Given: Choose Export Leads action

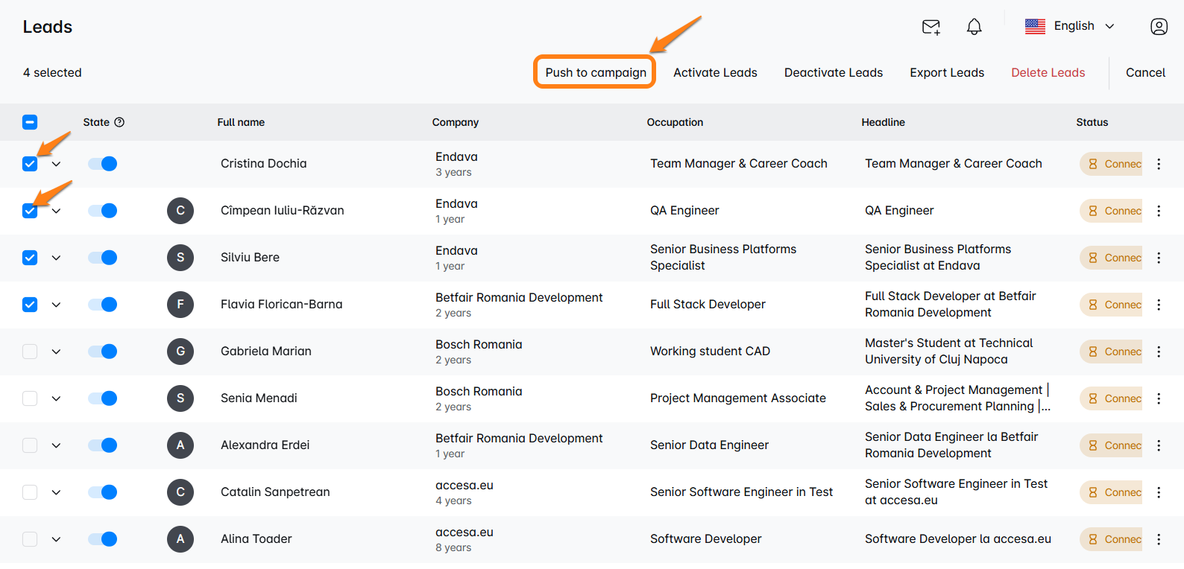Looking at the screenshot, I should click(947, 72).
